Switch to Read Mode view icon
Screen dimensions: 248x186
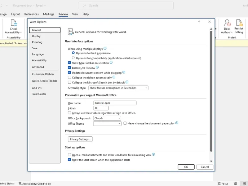point(235,184)
